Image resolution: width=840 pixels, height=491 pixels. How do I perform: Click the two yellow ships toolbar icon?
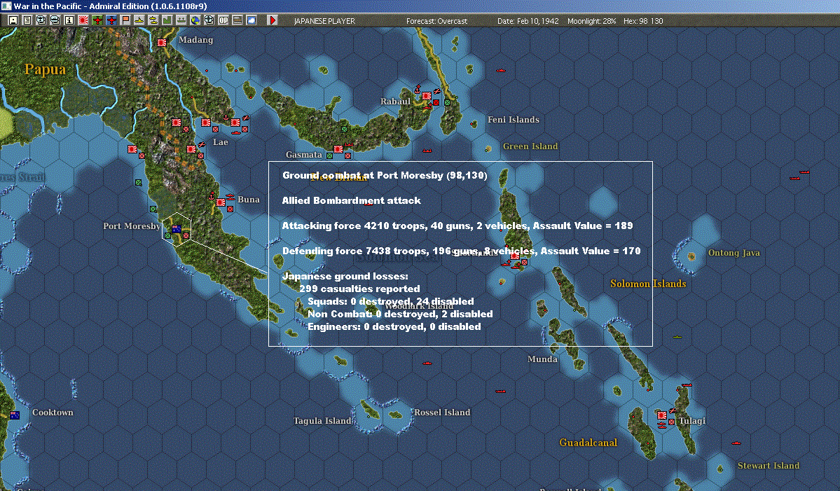coord(153,20)
